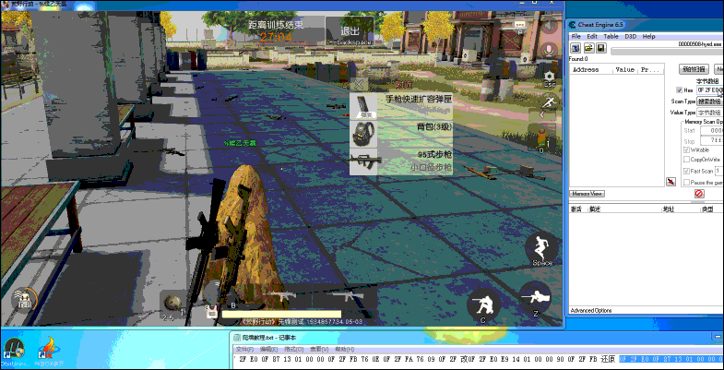This screenshot has height=370, width=724.
Task: Click the open folder icon in Cheat Engine
Action: [588, 48]
